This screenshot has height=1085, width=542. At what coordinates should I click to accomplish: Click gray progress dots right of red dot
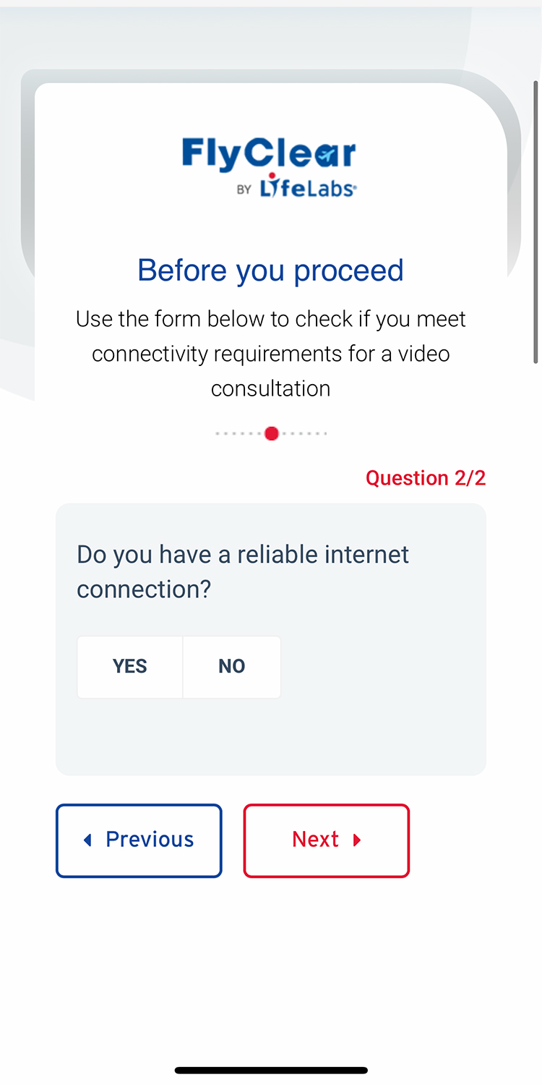pyautogui.click(x=304, y=434)
